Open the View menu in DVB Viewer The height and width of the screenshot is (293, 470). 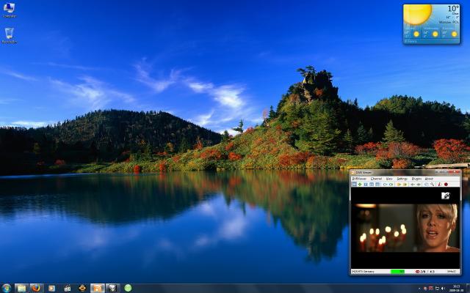(389, 179)
